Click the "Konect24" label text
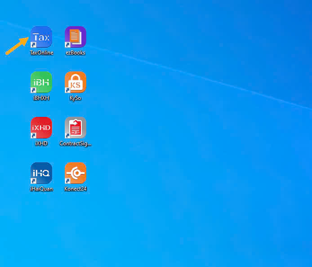Image resolution: width=312 pixels, height=267 pixels. click(76, 189)
